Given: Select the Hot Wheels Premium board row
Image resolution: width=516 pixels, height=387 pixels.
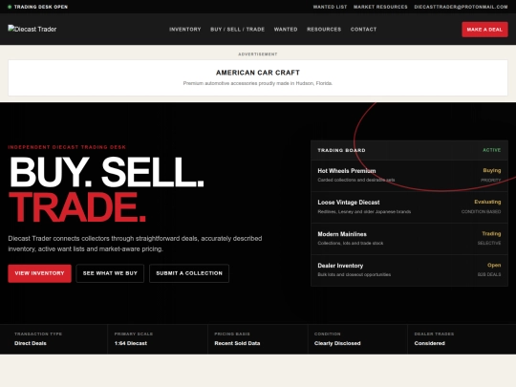Looking at the screenshot, I should click(x=409, y=176).
